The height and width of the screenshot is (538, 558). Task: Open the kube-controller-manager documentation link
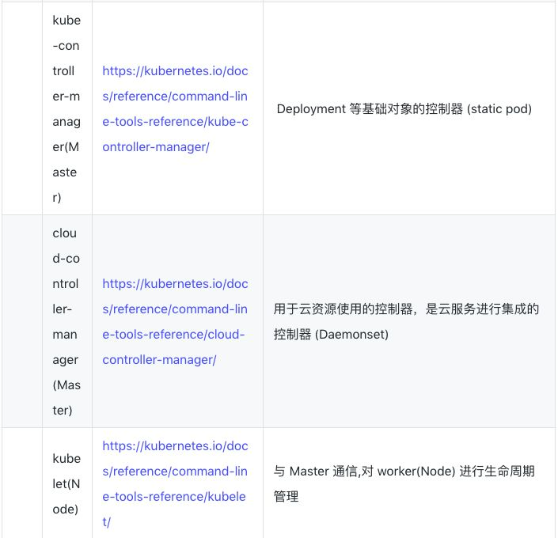[x=175, y=109]
